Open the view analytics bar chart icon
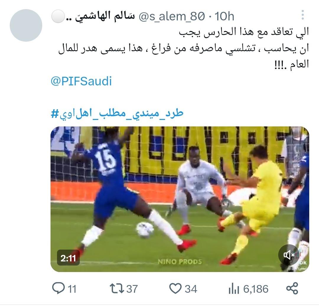Screen dimensions: 319x306 pyautogui.click(x=234, y=289)
